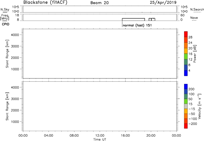204x141 pixels.
Task: Click the Slant Range axis title of the velocity panel
Action: [7, 106]
